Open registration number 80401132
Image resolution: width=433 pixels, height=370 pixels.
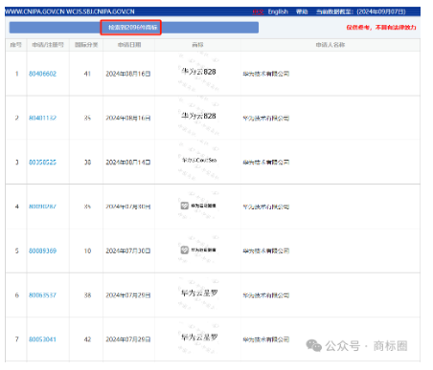pyautogui.click(x=42, y=118)
